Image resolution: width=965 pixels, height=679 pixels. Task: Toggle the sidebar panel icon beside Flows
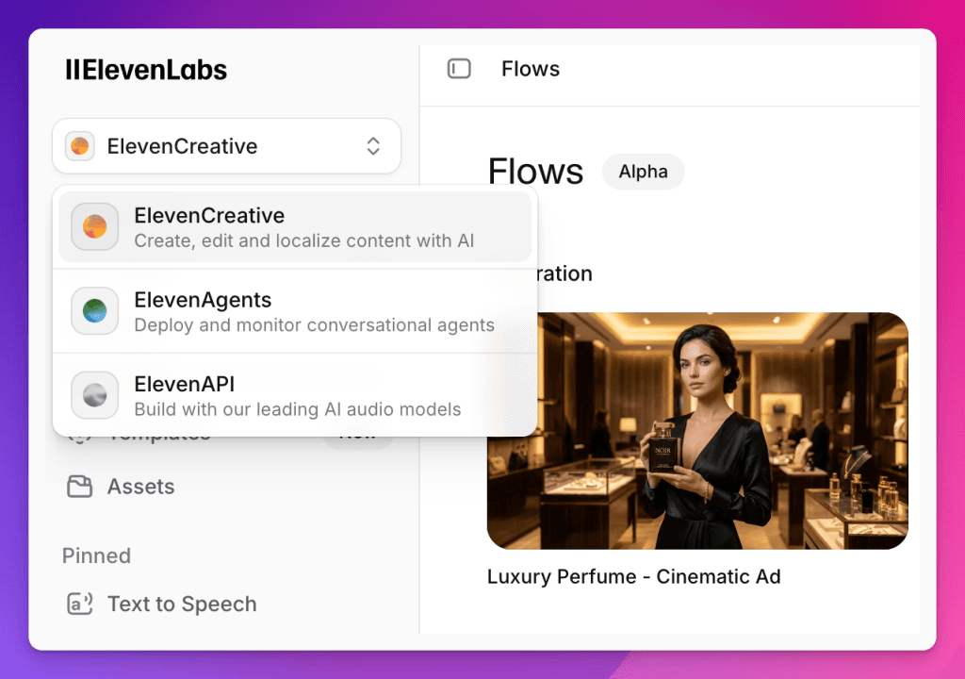pyautogui.click(x=459, y=69)
